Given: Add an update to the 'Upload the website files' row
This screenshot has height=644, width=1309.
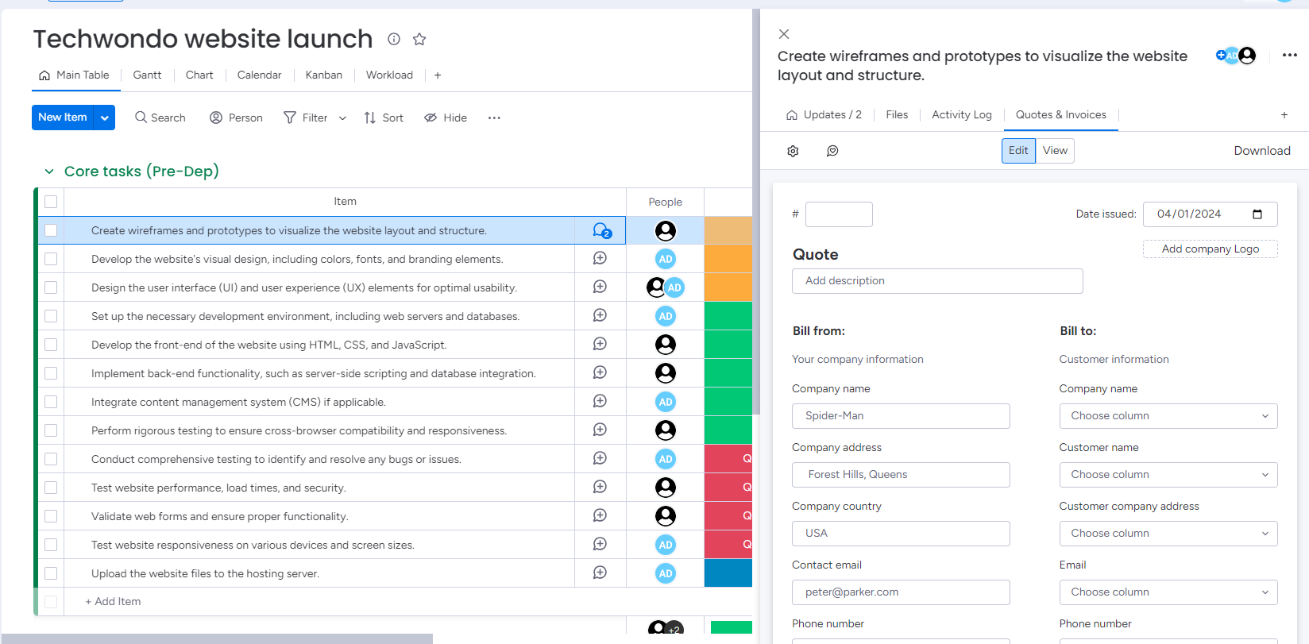Looking at the screenshot, I should 600,573.
